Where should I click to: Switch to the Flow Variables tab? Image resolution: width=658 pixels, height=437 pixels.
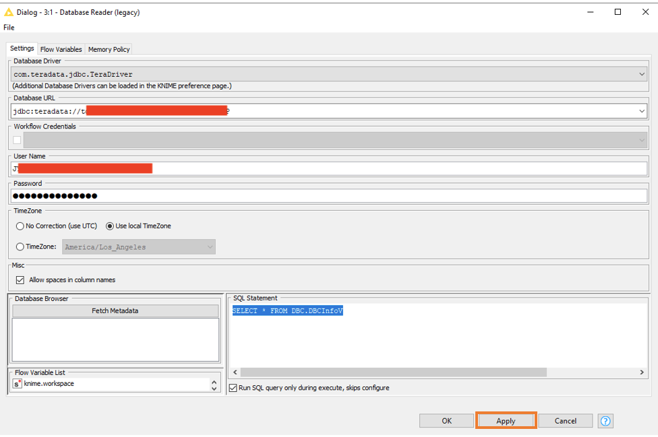click(x=61, y=49)
